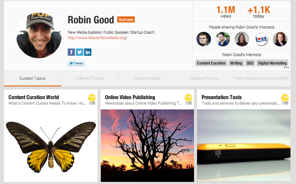
Task: Open the love learning avatar
Action: [261, 39]
